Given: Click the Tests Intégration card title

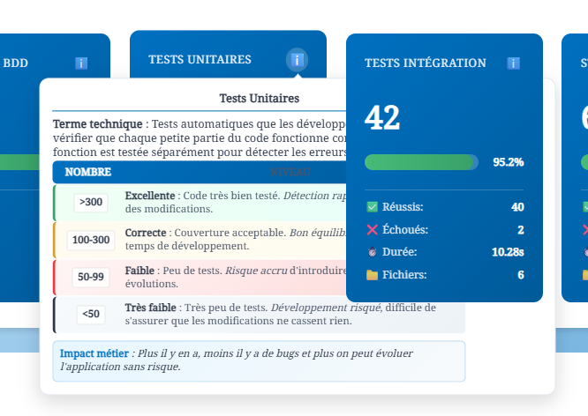Looking at the screenshot, I should pyautogui.click(x=425, y=63).
